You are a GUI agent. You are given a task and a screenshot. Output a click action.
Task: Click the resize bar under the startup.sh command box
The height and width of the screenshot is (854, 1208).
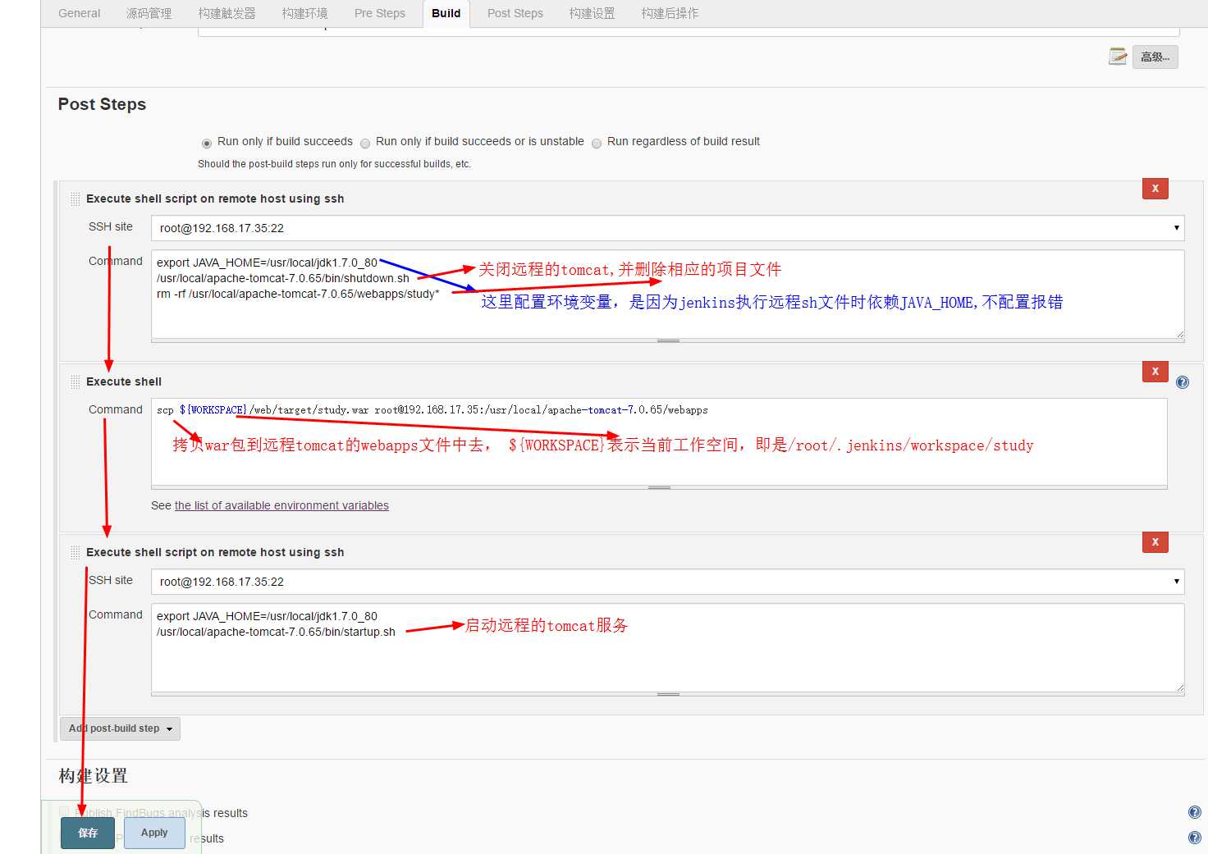coord(668,694)
